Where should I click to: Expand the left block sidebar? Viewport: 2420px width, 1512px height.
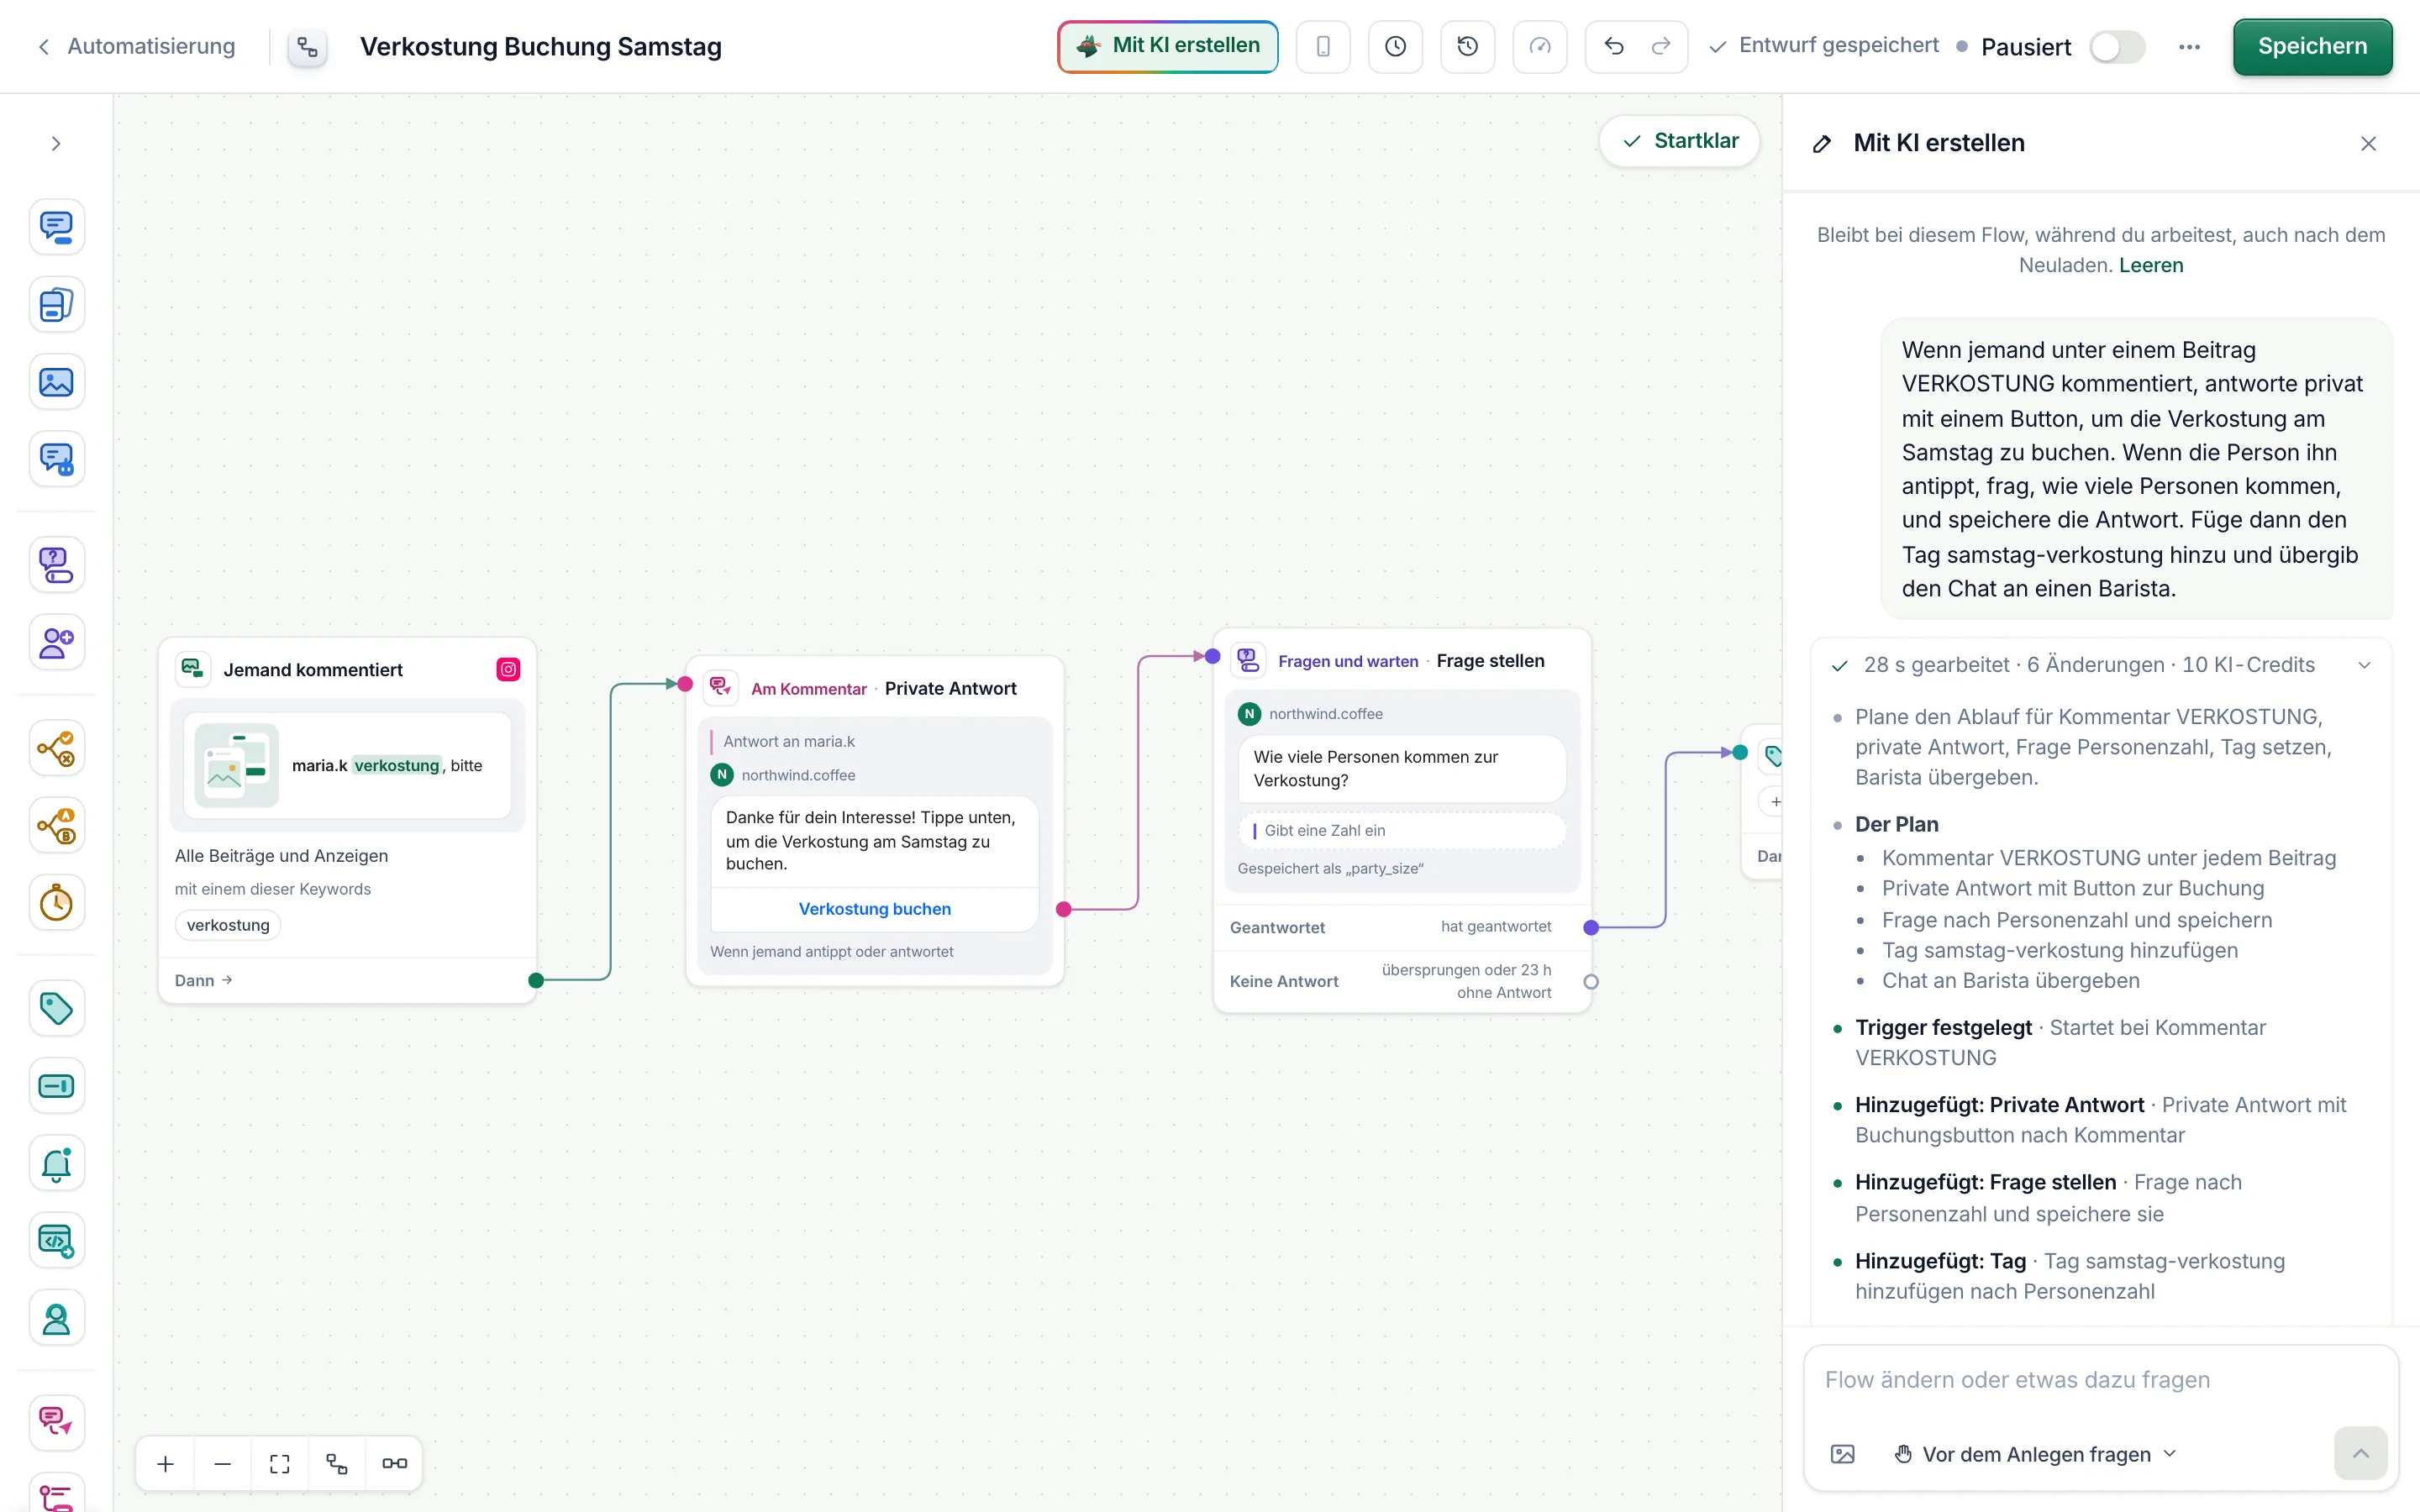point(56,143)
